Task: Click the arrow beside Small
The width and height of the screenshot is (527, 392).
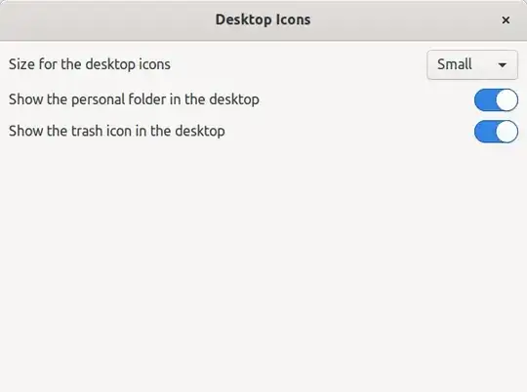Action: pyautogui.click(x=503, y=64)
